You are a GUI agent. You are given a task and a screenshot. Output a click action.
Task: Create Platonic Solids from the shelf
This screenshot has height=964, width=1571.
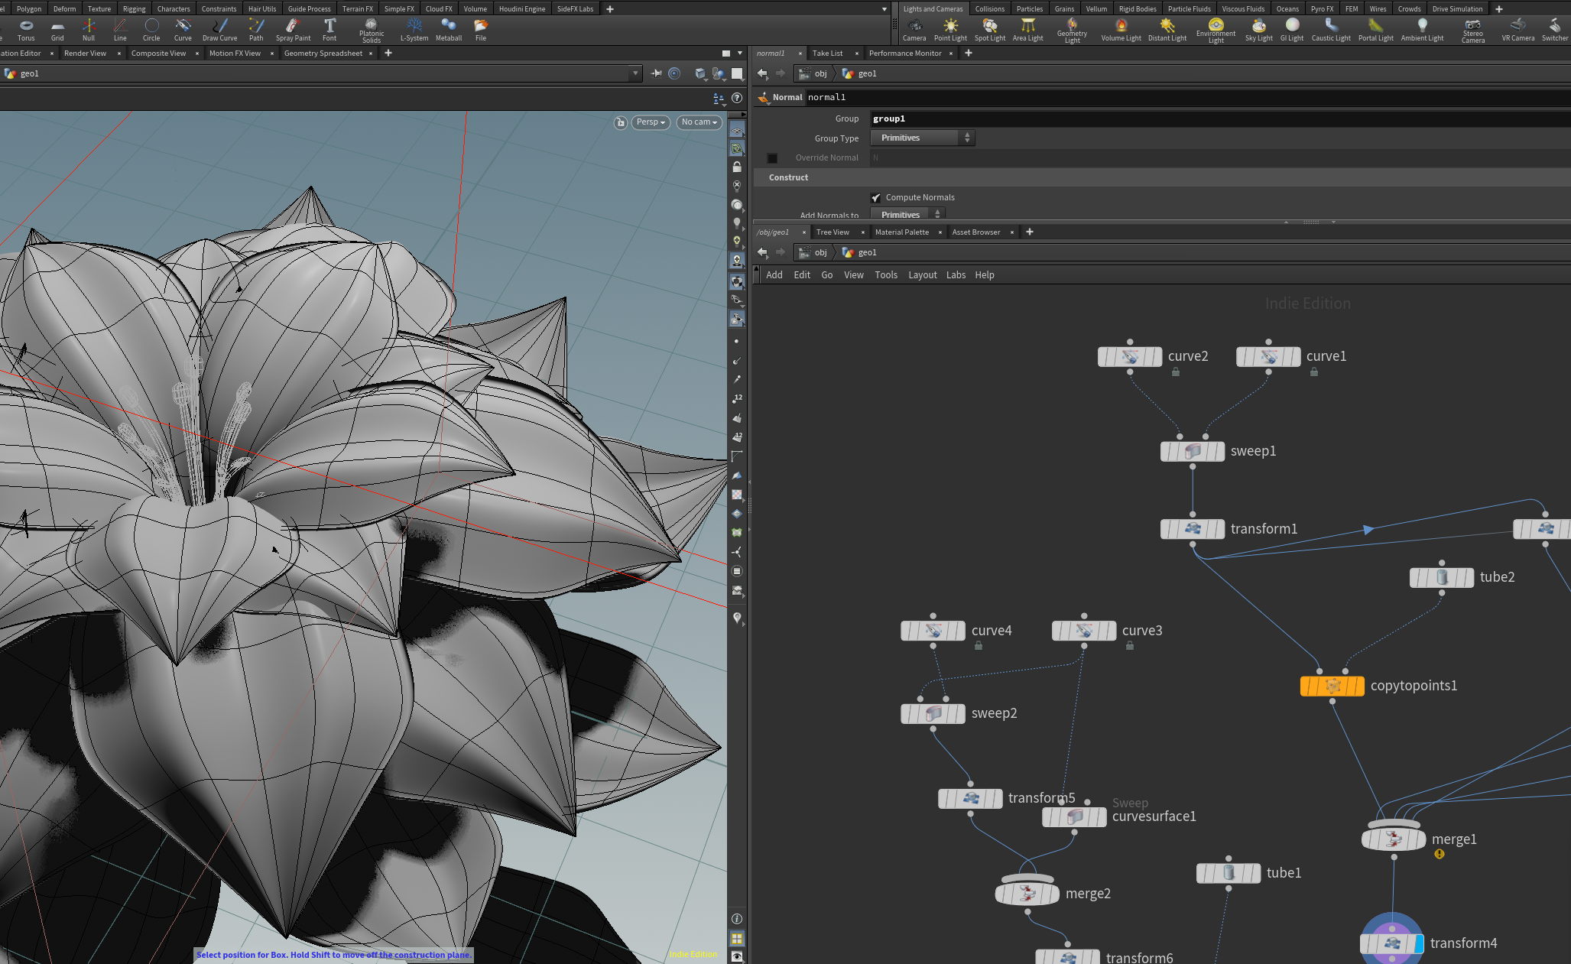[372, 31]
